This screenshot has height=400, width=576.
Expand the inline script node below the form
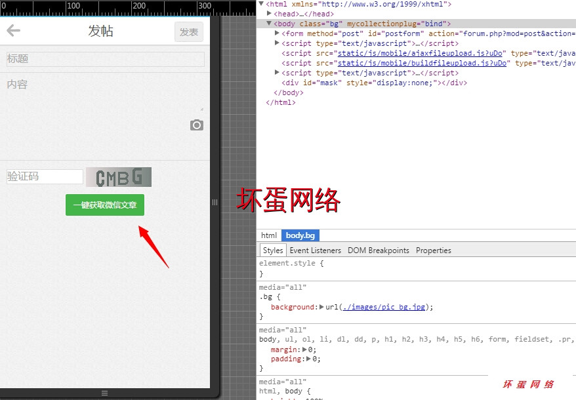(x=277, y=43)
